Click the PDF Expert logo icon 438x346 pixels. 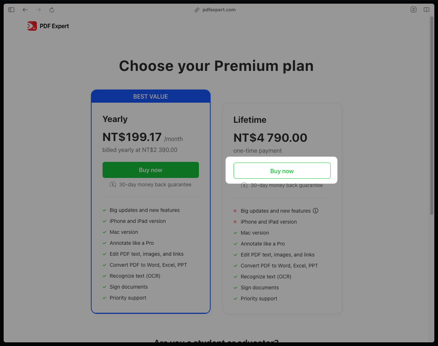pyautogui.click(x=32, y=26)
